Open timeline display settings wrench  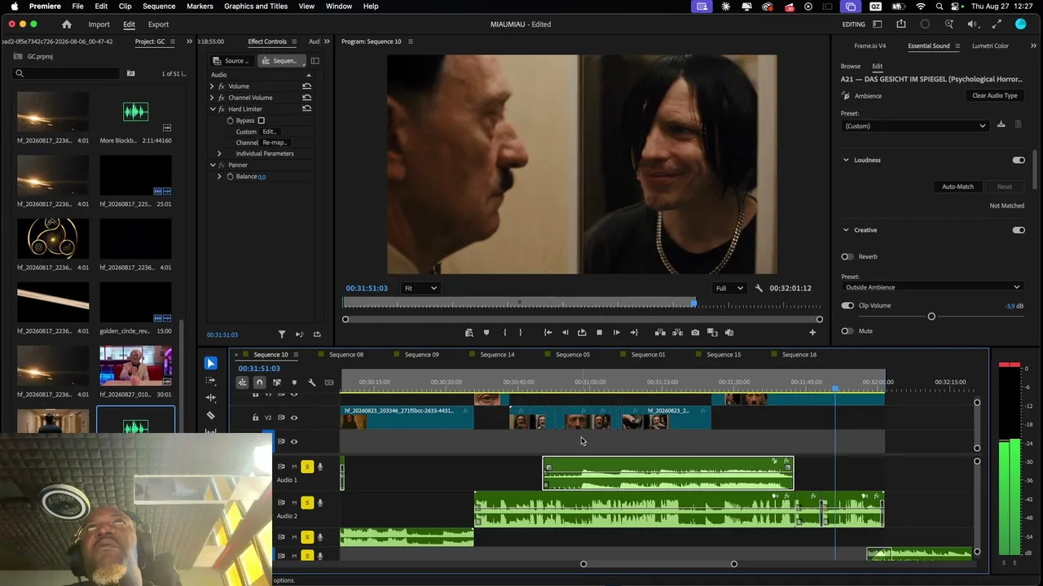[311, 383]
